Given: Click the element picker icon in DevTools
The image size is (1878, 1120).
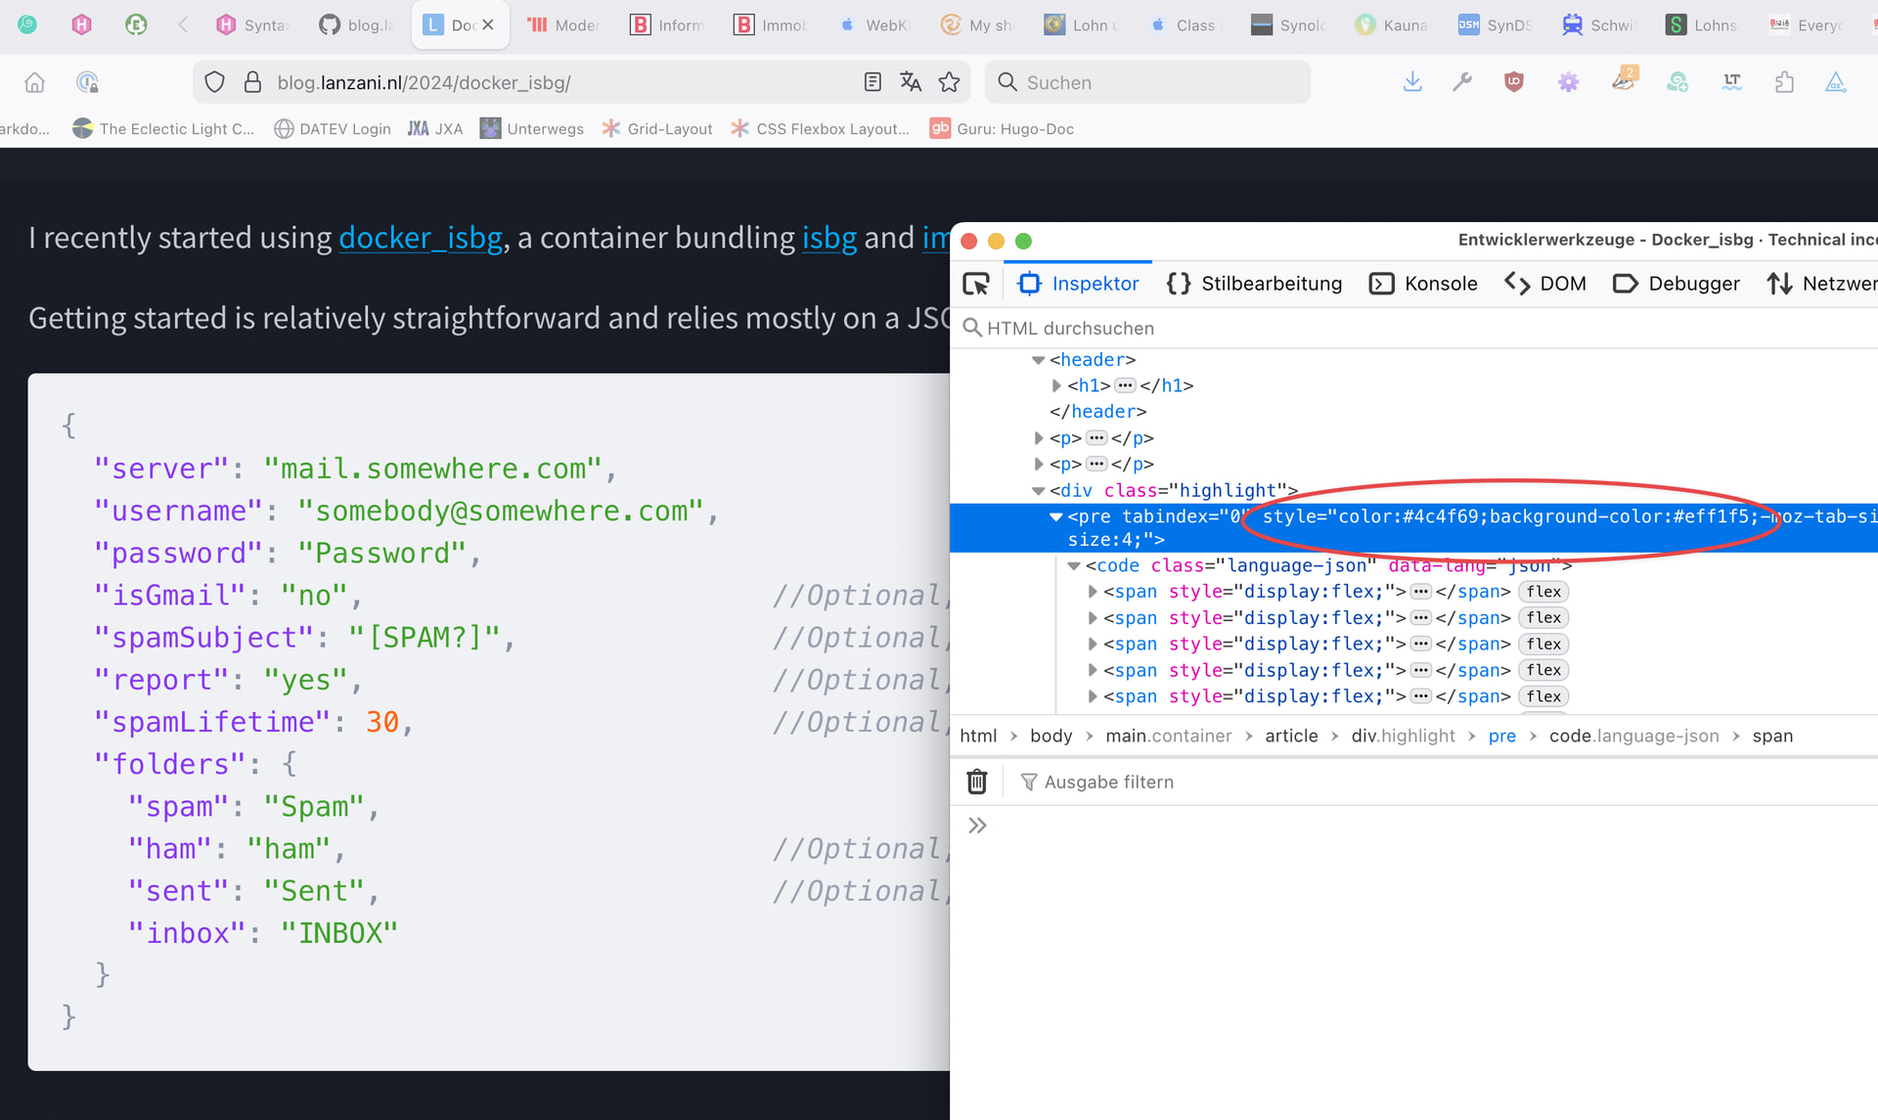Looking at the screenshot, I should click(976, 284).
